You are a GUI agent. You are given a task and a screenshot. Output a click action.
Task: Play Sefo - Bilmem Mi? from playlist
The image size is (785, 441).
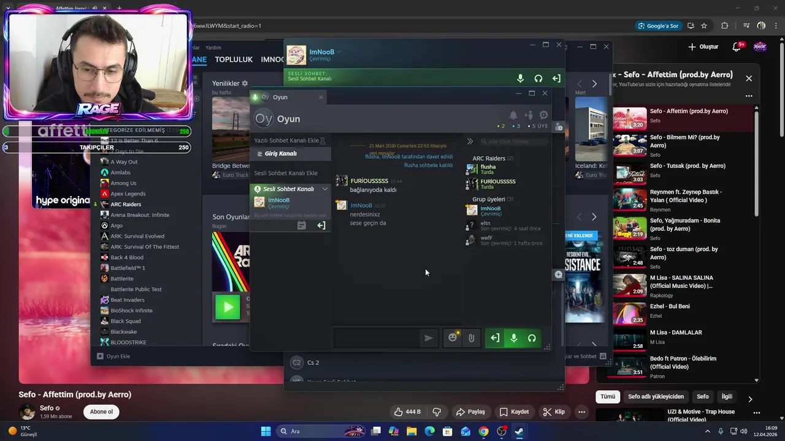(x=683, y=145)
